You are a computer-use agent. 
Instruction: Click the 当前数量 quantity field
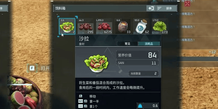click(144, 73)
